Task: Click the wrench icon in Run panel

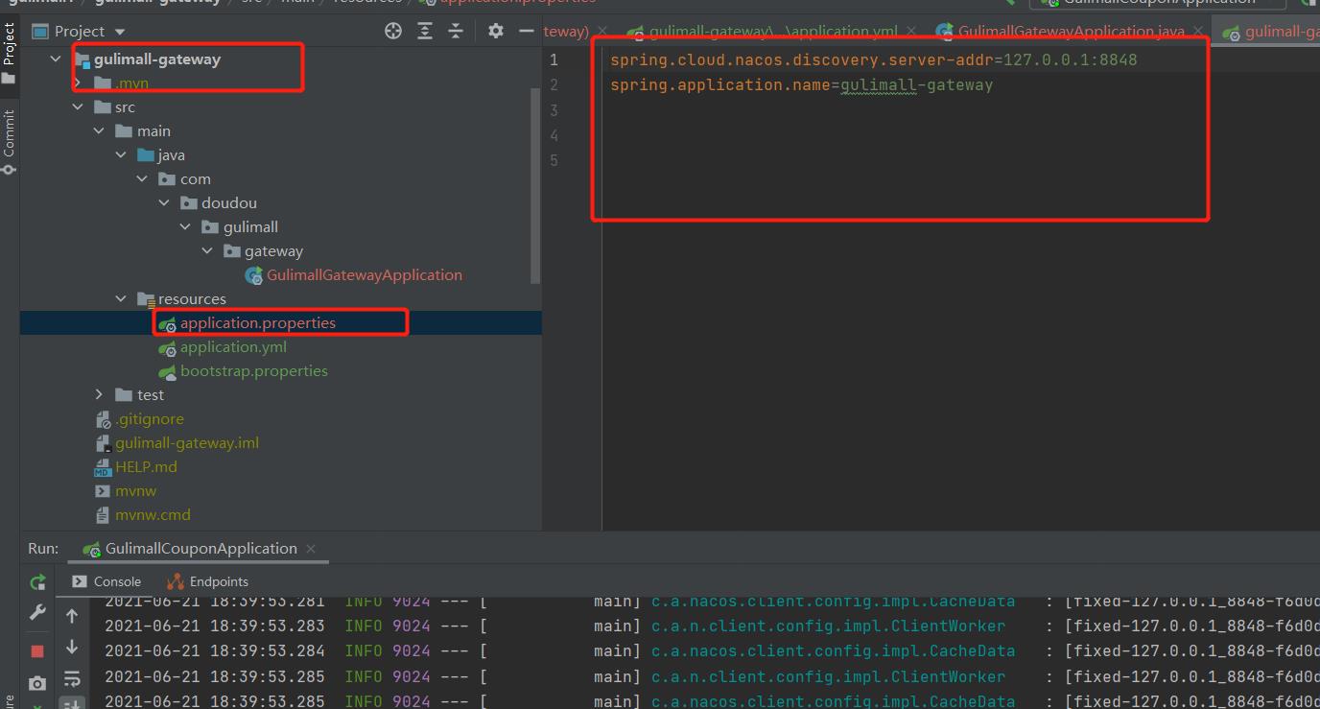Action: click(37, 612)
